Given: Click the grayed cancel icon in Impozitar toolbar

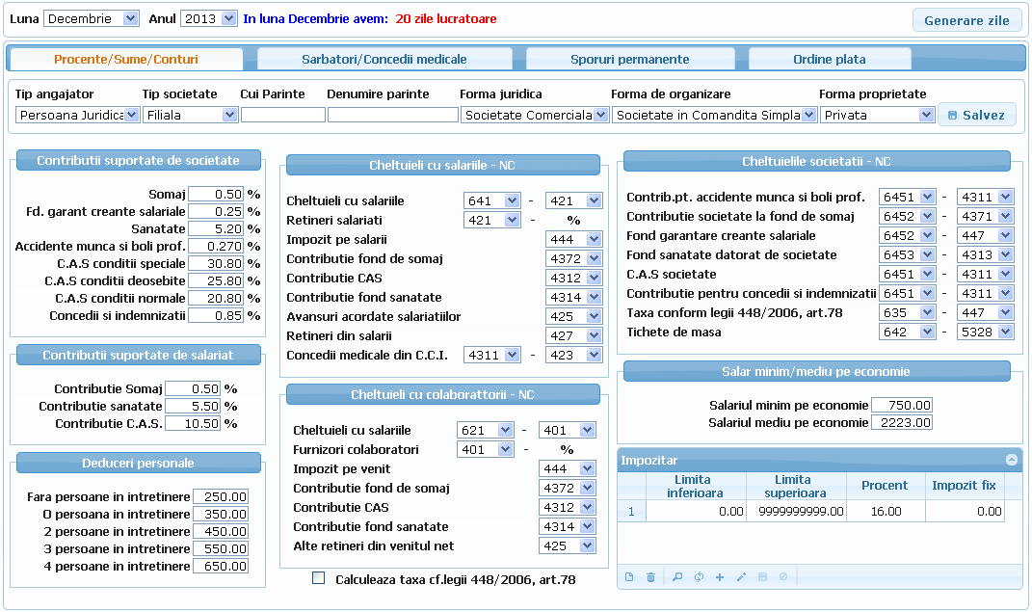Looking at the screenshot, I should 783,577.
